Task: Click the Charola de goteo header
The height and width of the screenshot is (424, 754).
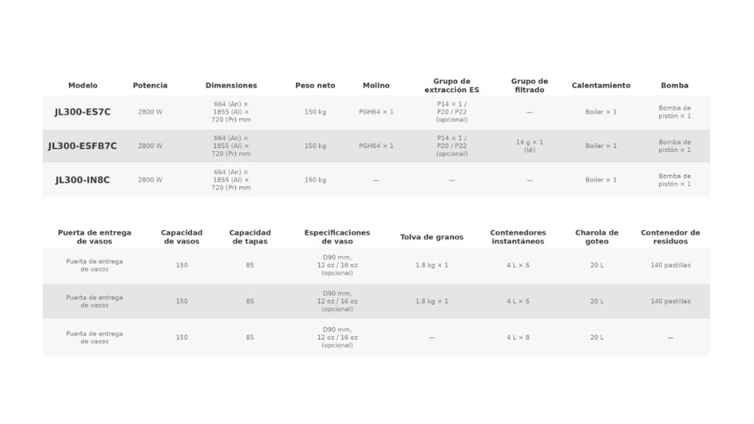Action: point(596,237)
